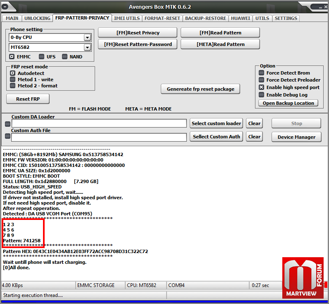Switch to the HUAWEI tab

coord(241,18)
